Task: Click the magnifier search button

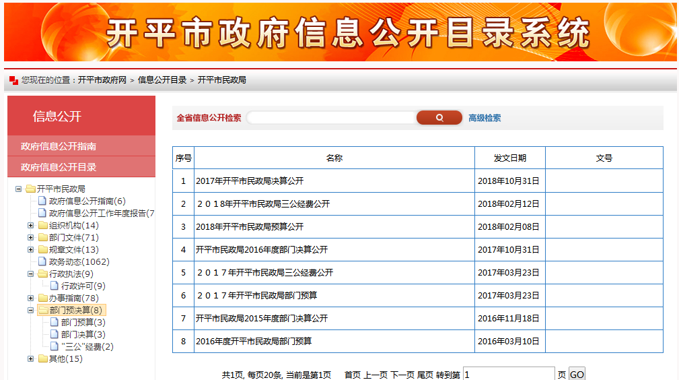Action: 439,118
